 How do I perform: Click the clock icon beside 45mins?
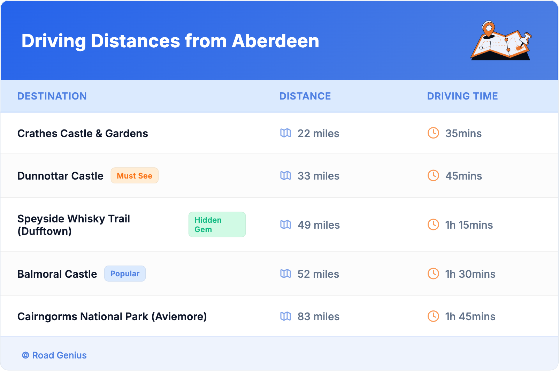[433, 175]
